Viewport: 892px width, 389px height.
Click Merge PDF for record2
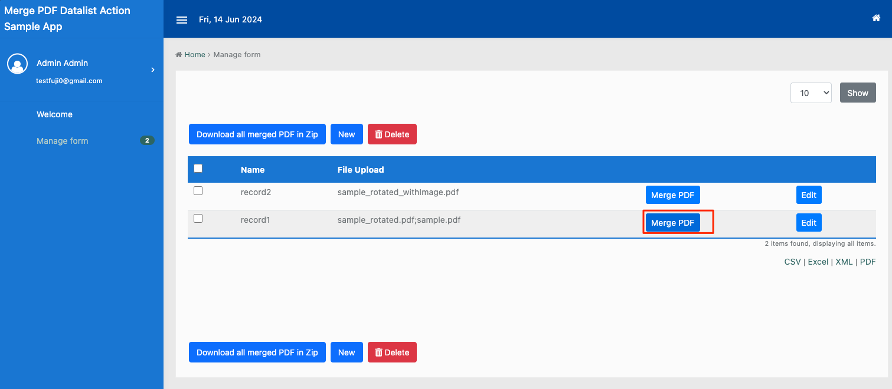coord(672,195)
